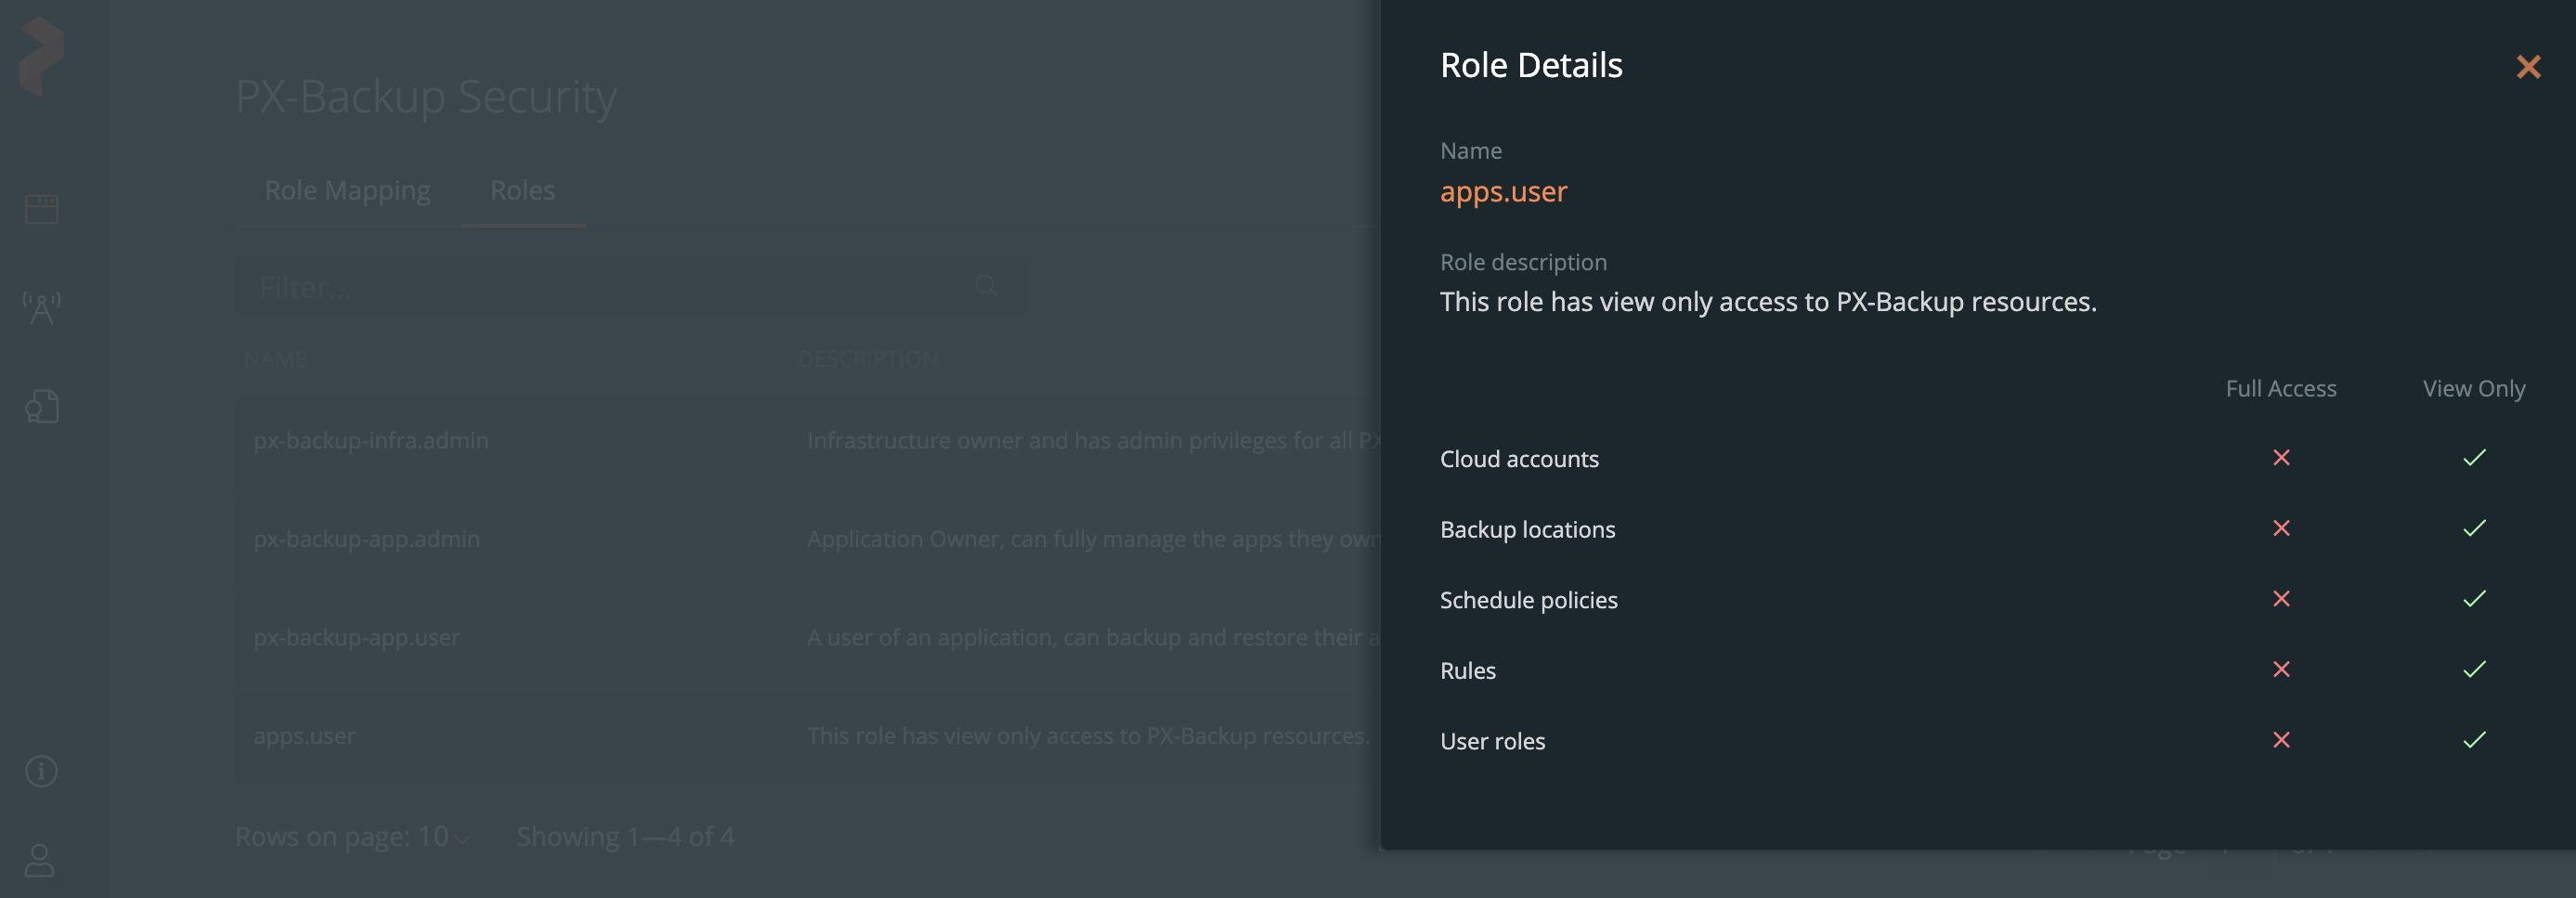Screen dimensions: 2576x898
Task: Open the px-backup-infra.admin role row
Action: pyautogui.click(x=371, y=440)
